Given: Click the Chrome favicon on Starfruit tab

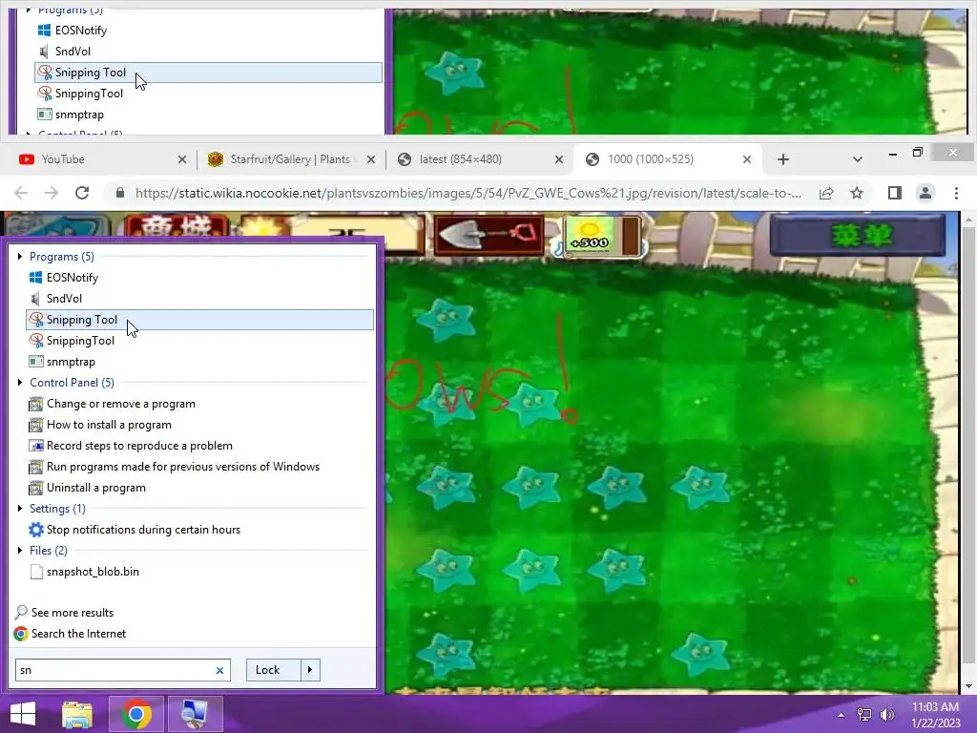Looking at the screenshot, I should click(x=215, y=159).
